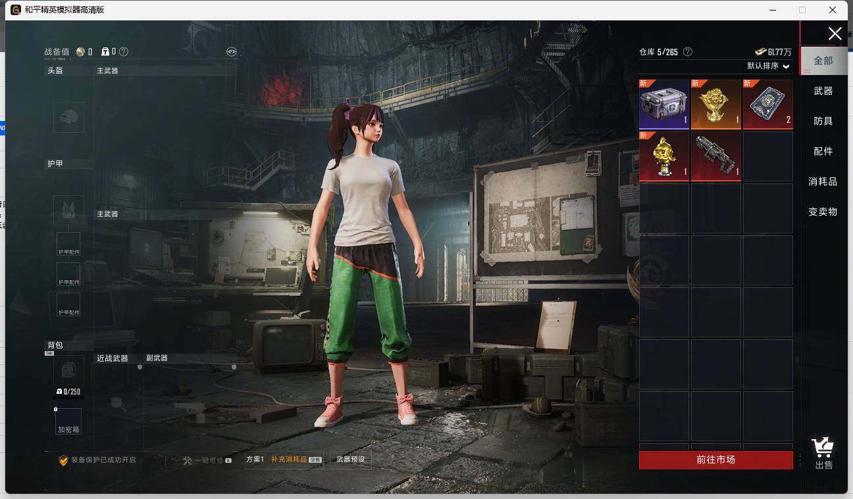This screenshot has width=853, height=499.
Task: Click the help icon next to 战备值
Action: click(124, 51)
